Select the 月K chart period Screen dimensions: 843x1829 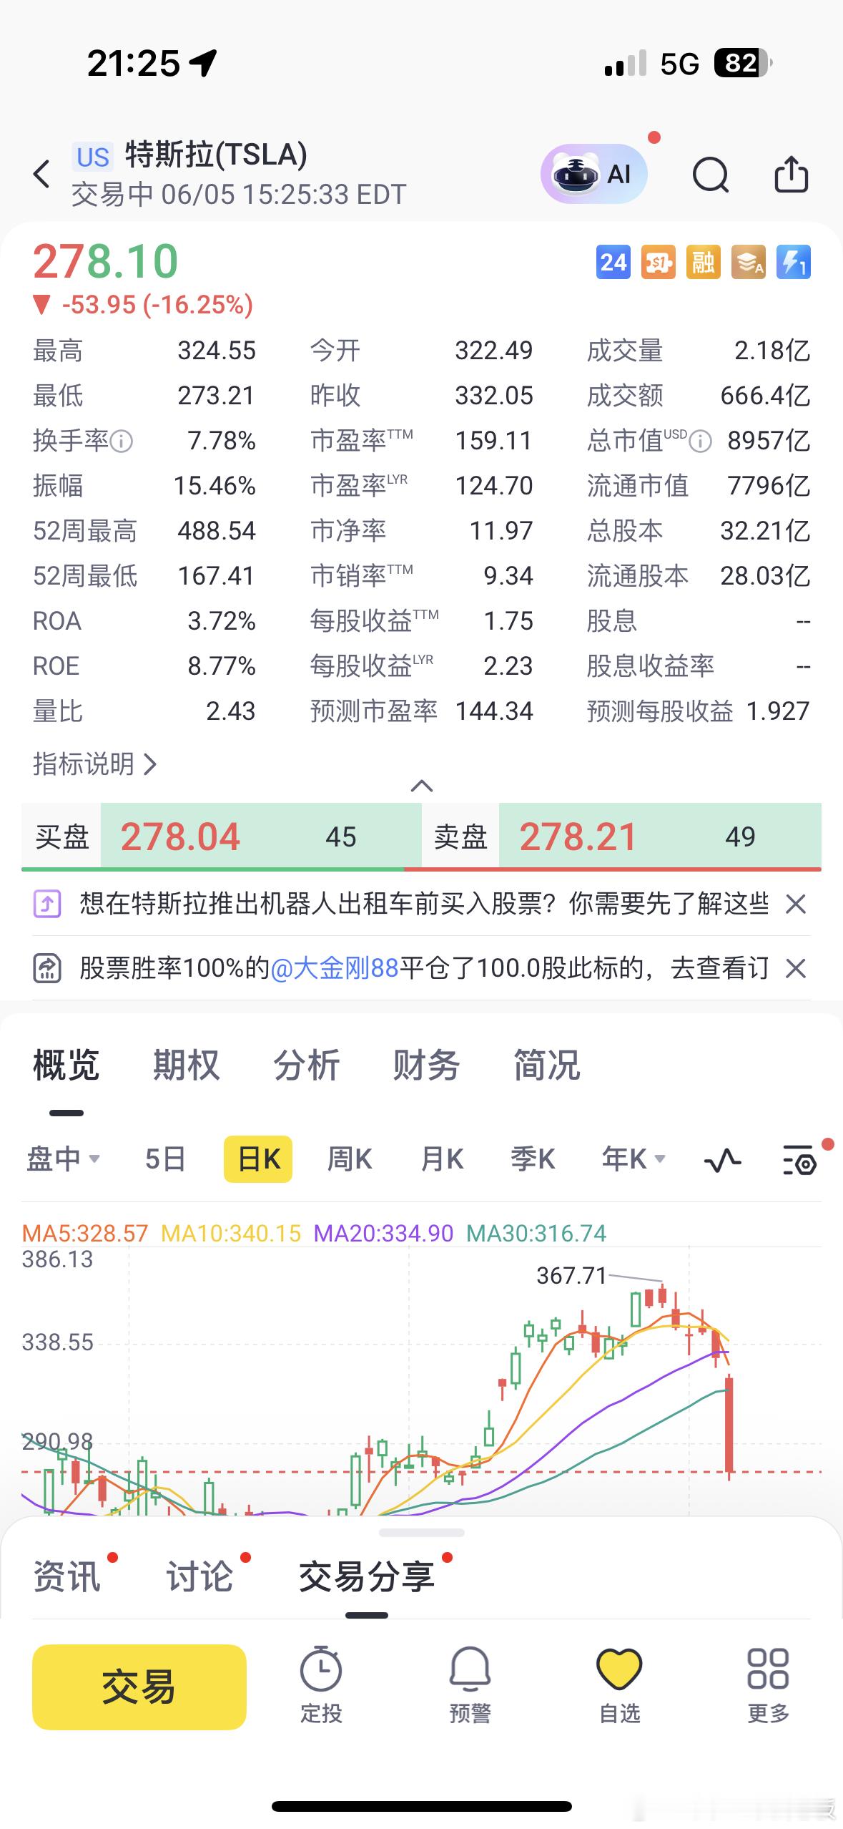coord(442,1159)
